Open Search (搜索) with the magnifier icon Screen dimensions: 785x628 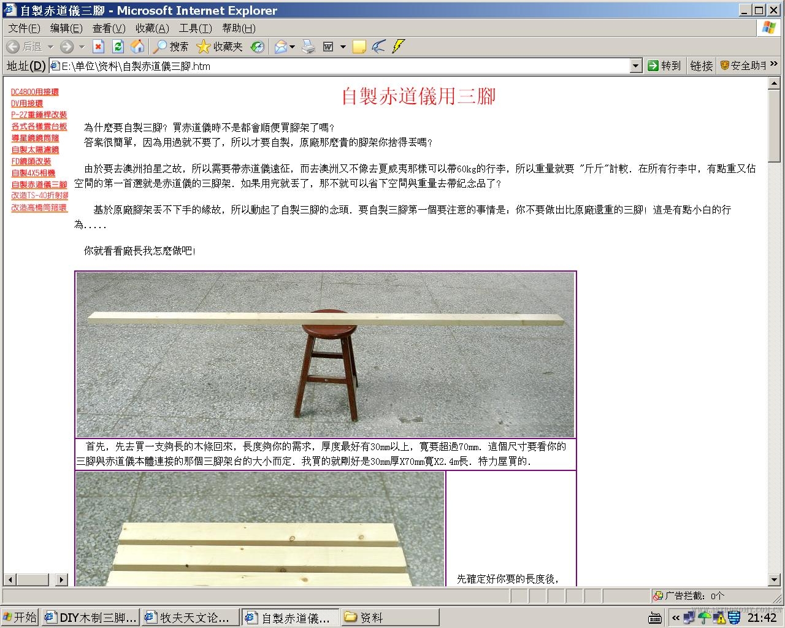pyautogui.click(x=170, y=47)
